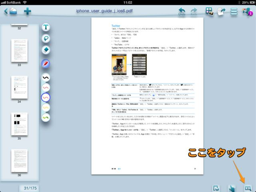Tap the page signature icon at bottom

click(x=216, y=188)
